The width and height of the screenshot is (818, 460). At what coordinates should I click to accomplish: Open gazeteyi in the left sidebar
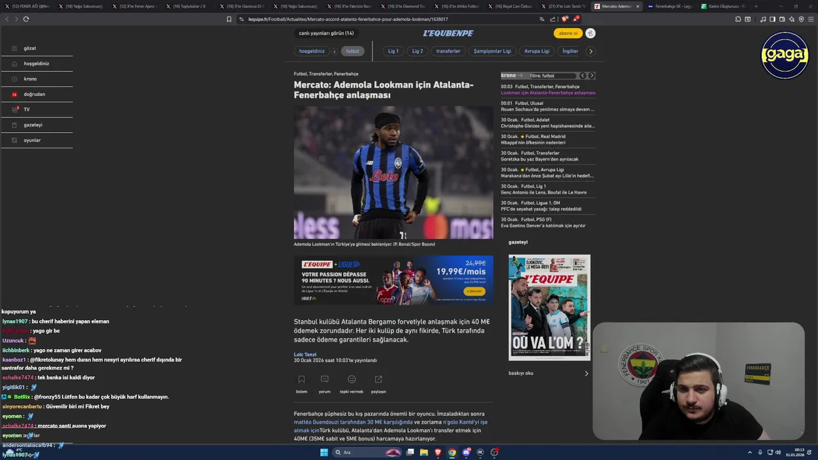(x=36, y=125)
